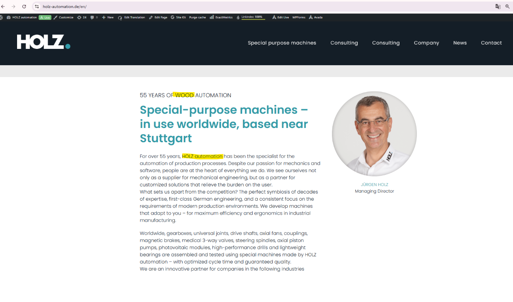
Task: Go to the News page
Action: pos(460,43)
